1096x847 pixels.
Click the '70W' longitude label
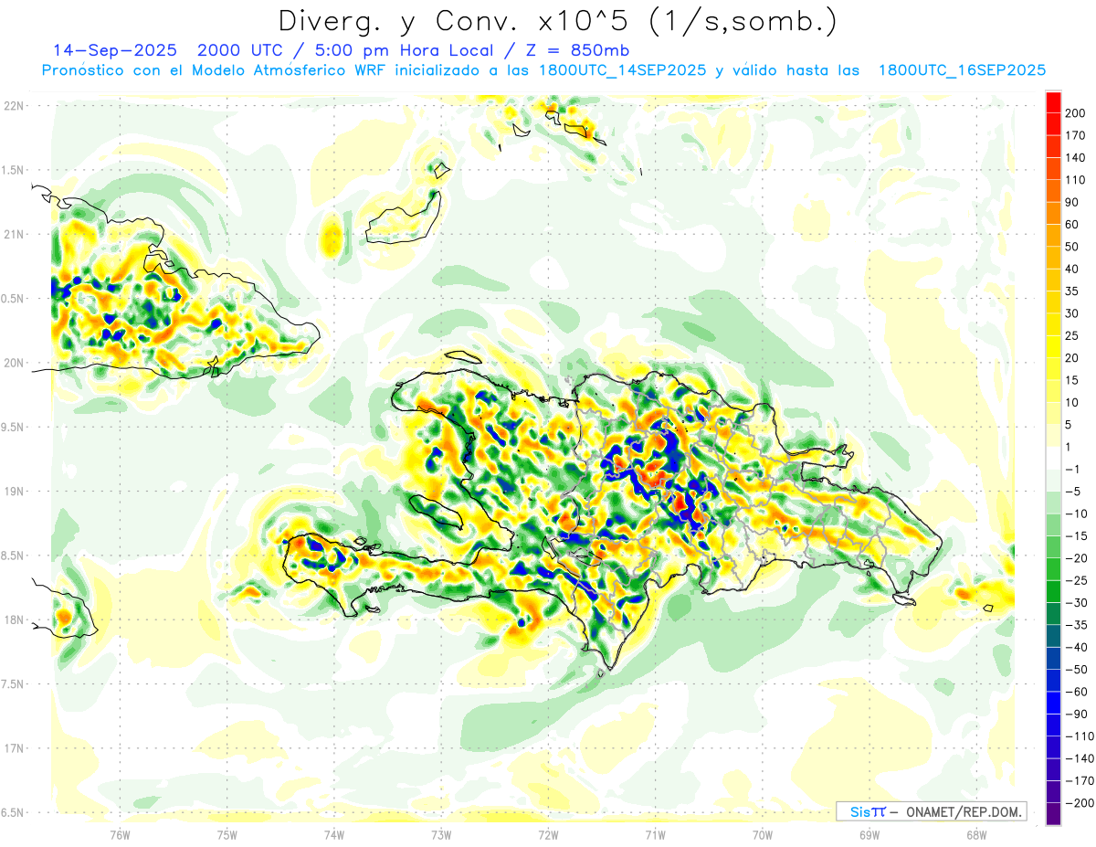[x=762, y=835]
